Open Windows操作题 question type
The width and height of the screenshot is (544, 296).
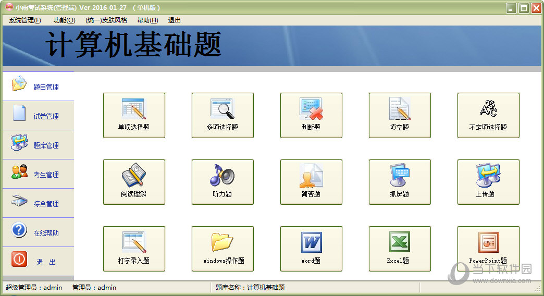222,249
